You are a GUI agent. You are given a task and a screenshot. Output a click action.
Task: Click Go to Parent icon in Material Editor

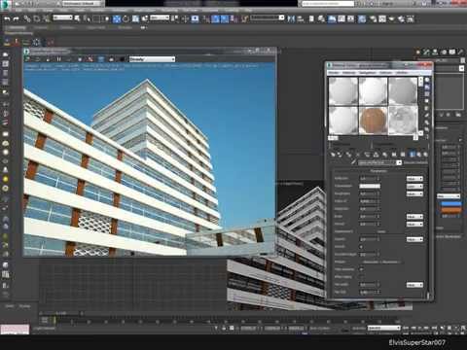(419, 155)
